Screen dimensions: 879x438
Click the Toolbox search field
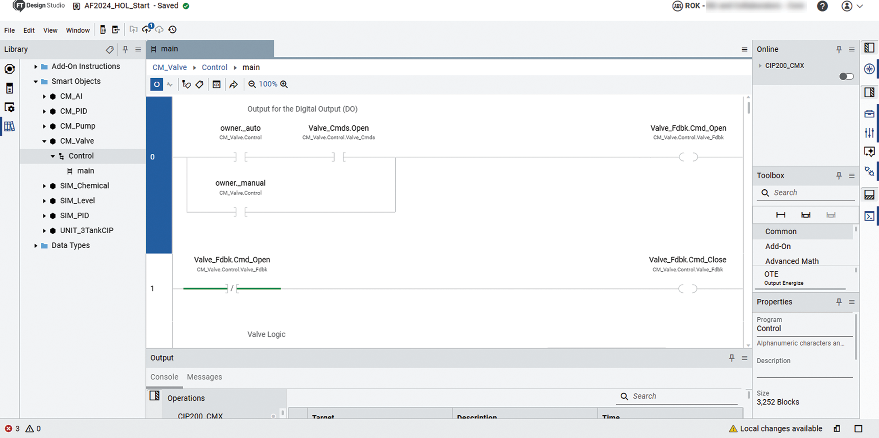pyautogui.click(x=806, y=193)
